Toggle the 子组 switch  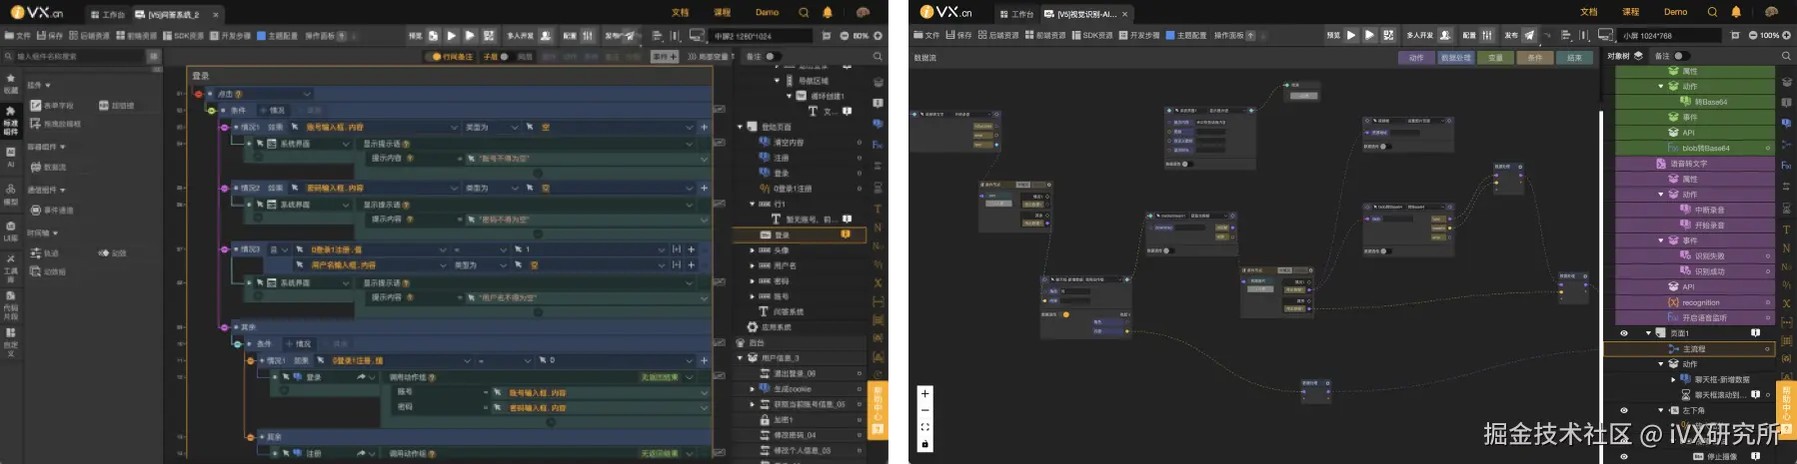coord(506,57)
